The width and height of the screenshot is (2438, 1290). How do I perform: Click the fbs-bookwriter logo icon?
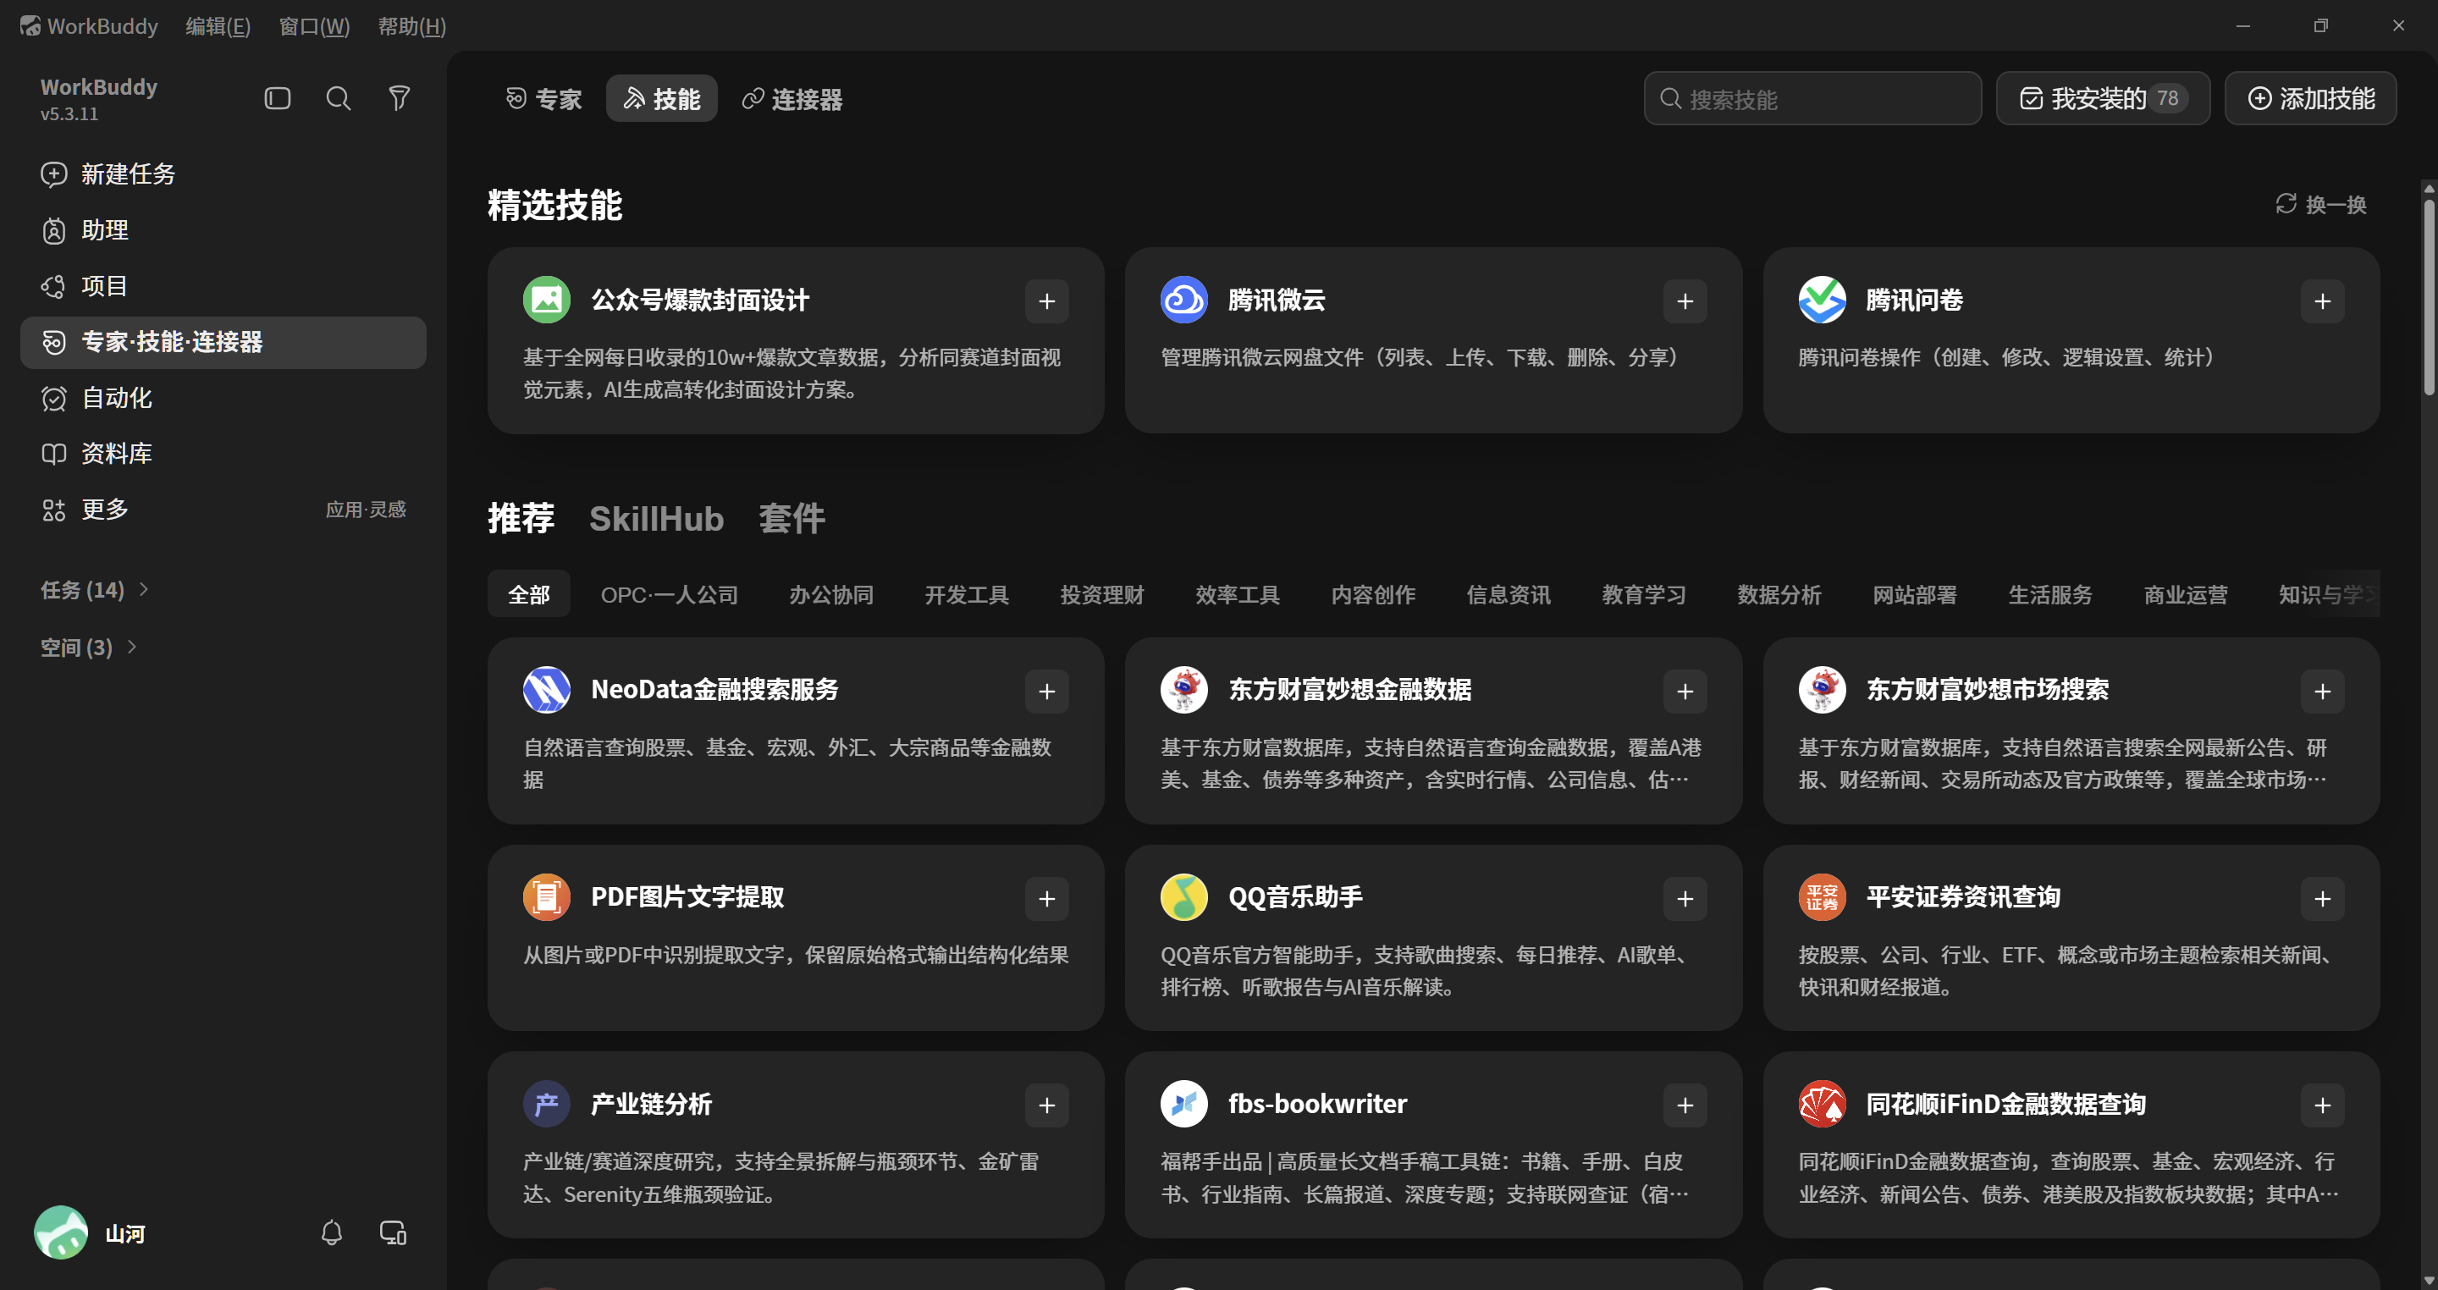[x=1184, y=1105]
